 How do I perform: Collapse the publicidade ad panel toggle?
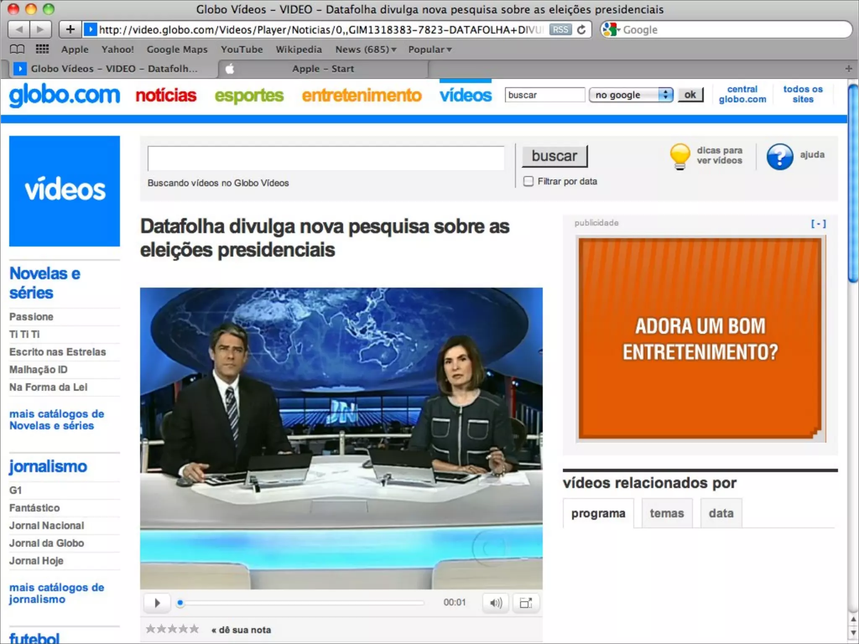click(x=818, y=224)
